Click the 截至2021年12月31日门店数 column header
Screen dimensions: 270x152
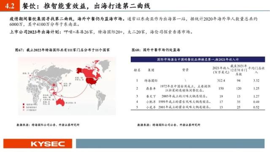click(x=239, y=70)
